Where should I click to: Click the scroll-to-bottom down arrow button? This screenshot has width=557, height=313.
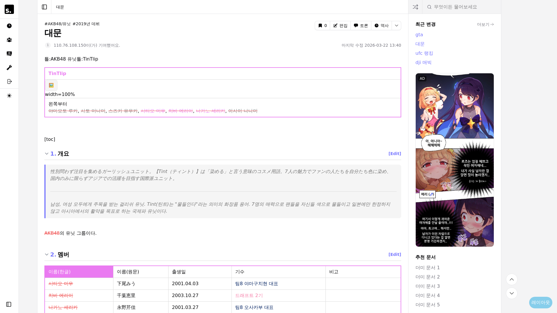click(x=512, y=293)
